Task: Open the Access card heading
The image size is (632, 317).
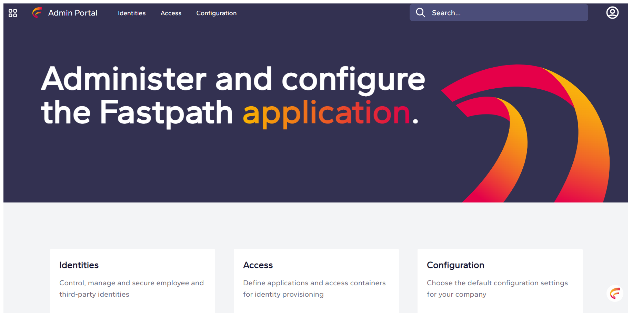Action: tap(258, 265)
